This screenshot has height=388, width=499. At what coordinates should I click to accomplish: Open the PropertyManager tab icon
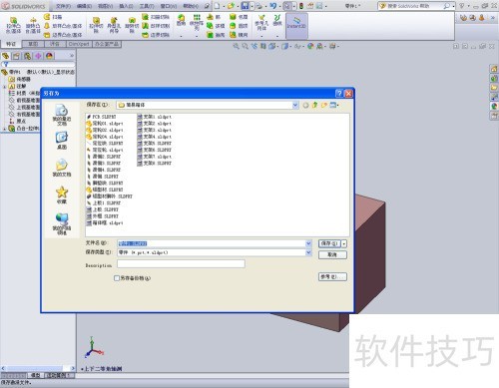point(16,56)
